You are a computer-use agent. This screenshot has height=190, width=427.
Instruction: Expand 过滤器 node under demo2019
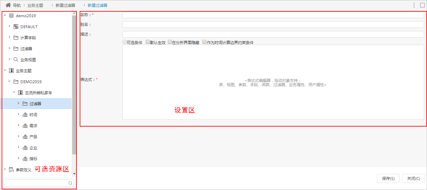coord(9,48)
